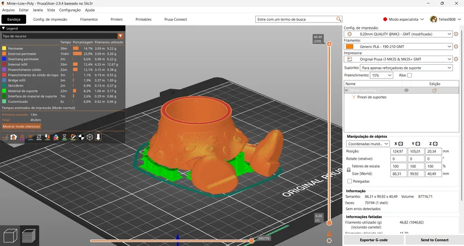
Task: Toggle color changes rainbow icon in legend toolbar
Action: click(x=56, y=137)
